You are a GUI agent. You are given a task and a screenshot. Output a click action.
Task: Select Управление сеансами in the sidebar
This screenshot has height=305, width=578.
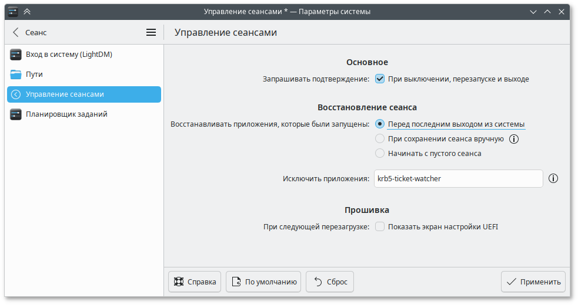(84, 94)
